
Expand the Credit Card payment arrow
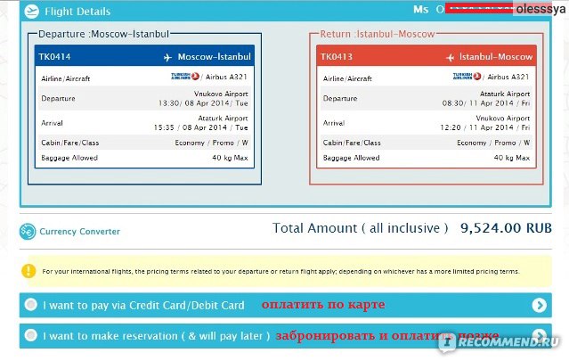(540, 305)
